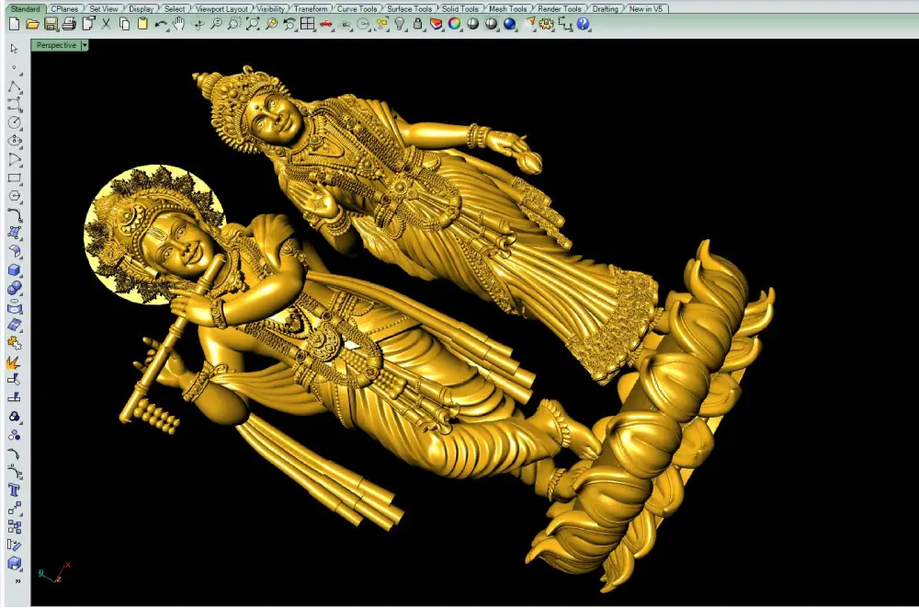919x608 pixels.
Task: Click the light bulb Hide objects icon
Action: pyautogui.click(x=400, y=24)
